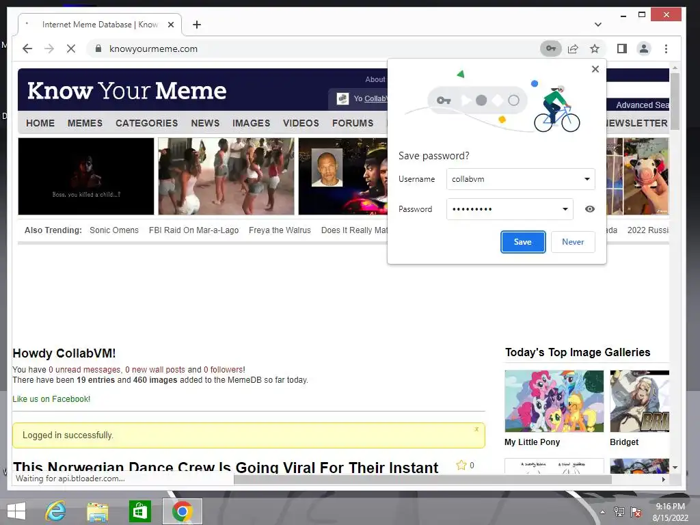Viewport: 700px width, 525px height.
Task: Click the Bridget gallery label
Action: pyautogui.click(x=624, y=442)
